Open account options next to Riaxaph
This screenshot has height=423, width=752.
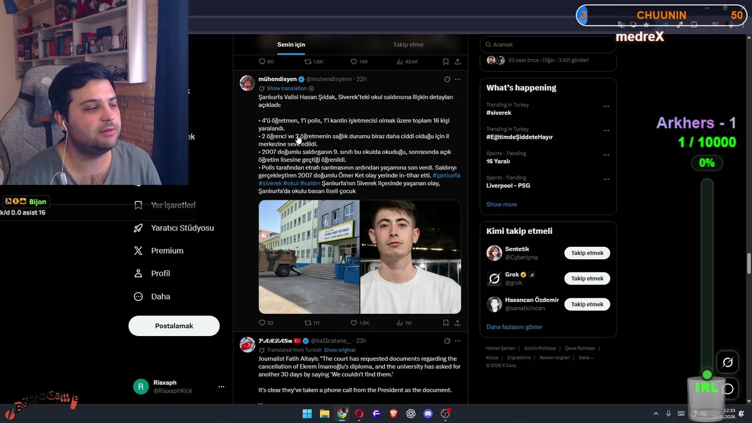(x=221, y=387)
